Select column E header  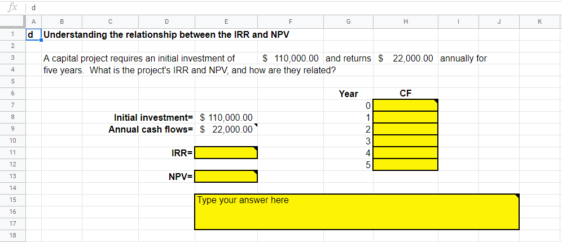point(226,21)
